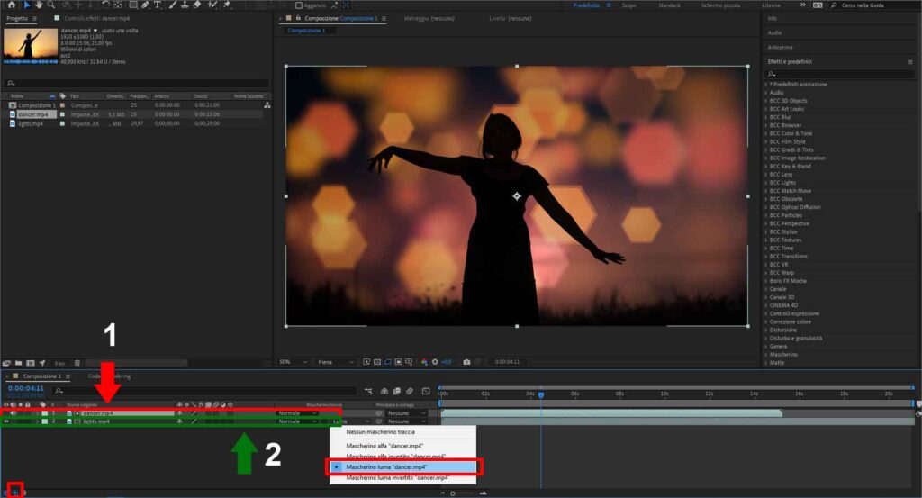Enable motion blur timeline switch
Screen dimensions: 922x498
[x=410, y=391]
